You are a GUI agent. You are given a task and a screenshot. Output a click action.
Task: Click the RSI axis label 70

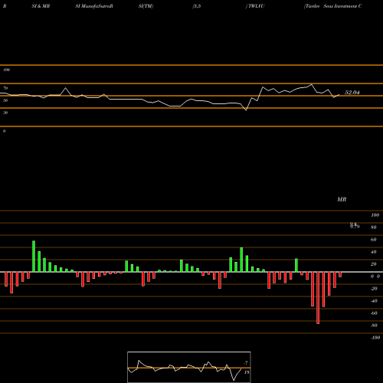click(5, 88)
